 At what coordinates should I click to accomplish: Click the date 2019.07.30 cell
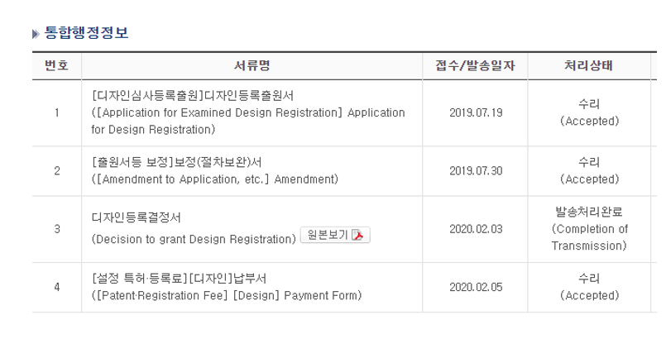tap(476, 170)
